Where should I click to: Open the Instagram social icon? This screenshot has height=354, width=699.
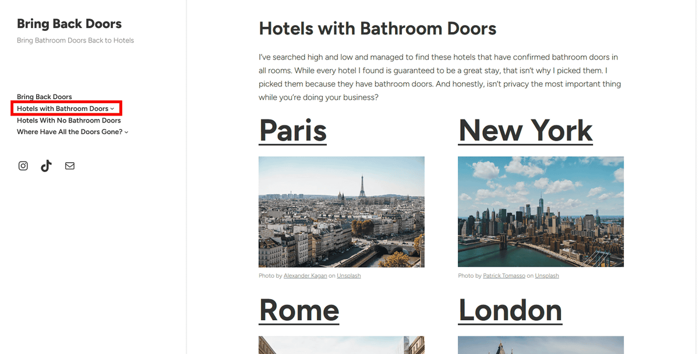point(23,166)
